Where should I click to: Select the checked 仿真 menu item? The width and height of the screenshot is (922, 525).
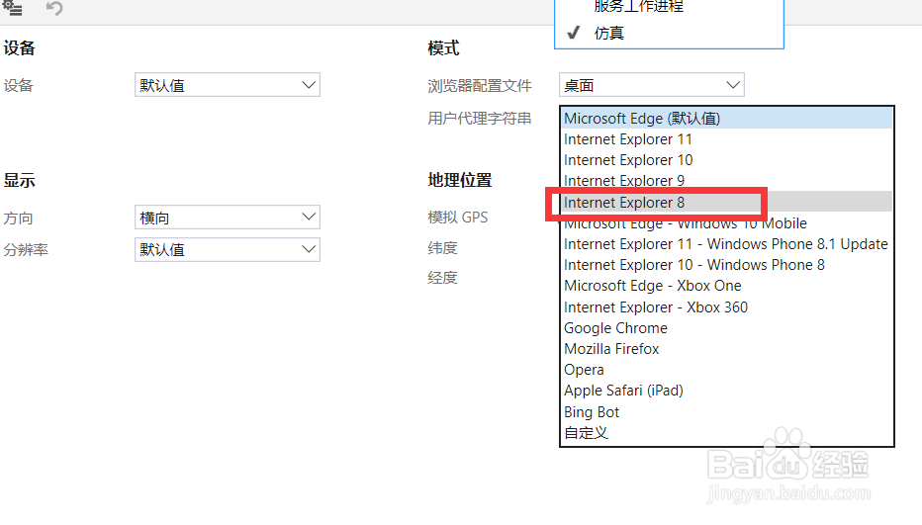[609, 33]
